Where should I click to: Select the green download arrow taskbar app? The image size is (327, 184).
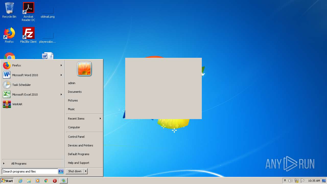tap(63, 181)
